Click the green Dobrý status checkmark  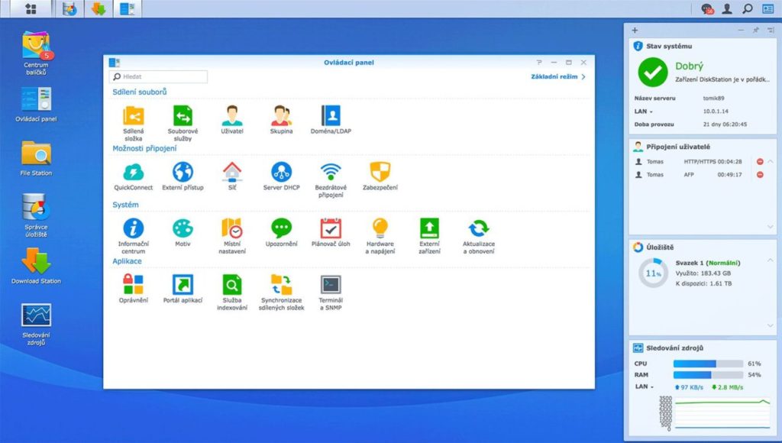[x=653, y=73]
